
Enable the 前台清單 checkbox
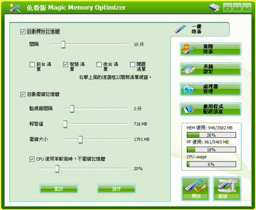pos(32,64)
